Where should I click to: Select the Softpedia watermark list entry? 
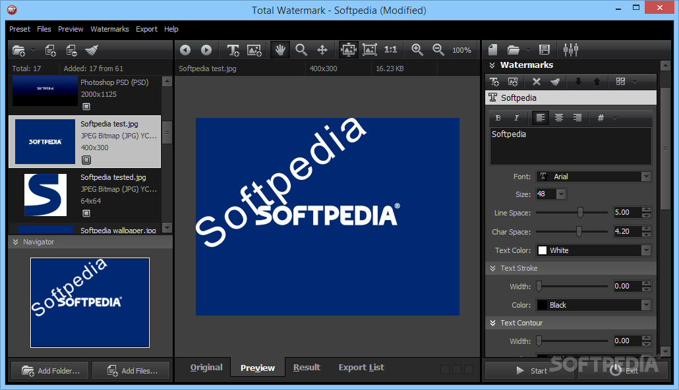pos(571,97)
